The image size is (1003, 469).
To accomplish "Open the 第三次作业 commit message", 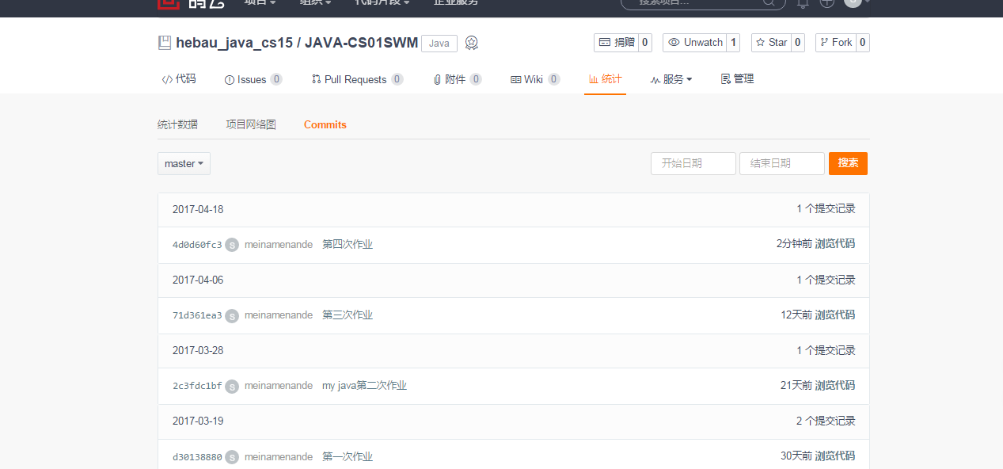I will click(348, 315).
